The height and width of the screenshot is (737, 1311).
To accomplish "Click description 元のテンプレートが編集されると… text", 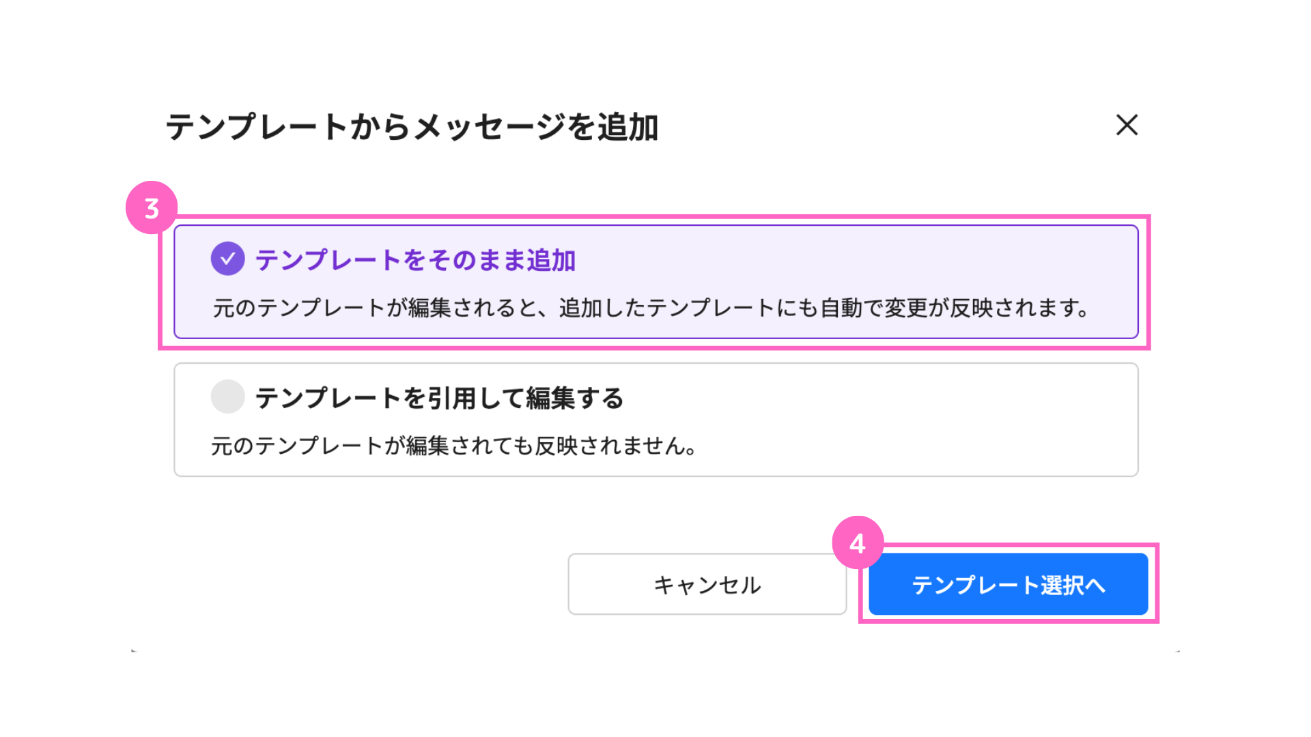I will (652, 308).
